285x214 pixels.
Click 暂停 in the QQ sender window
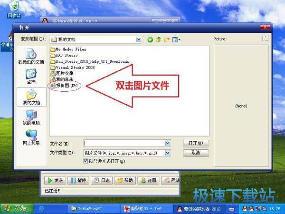click(78, 180)
